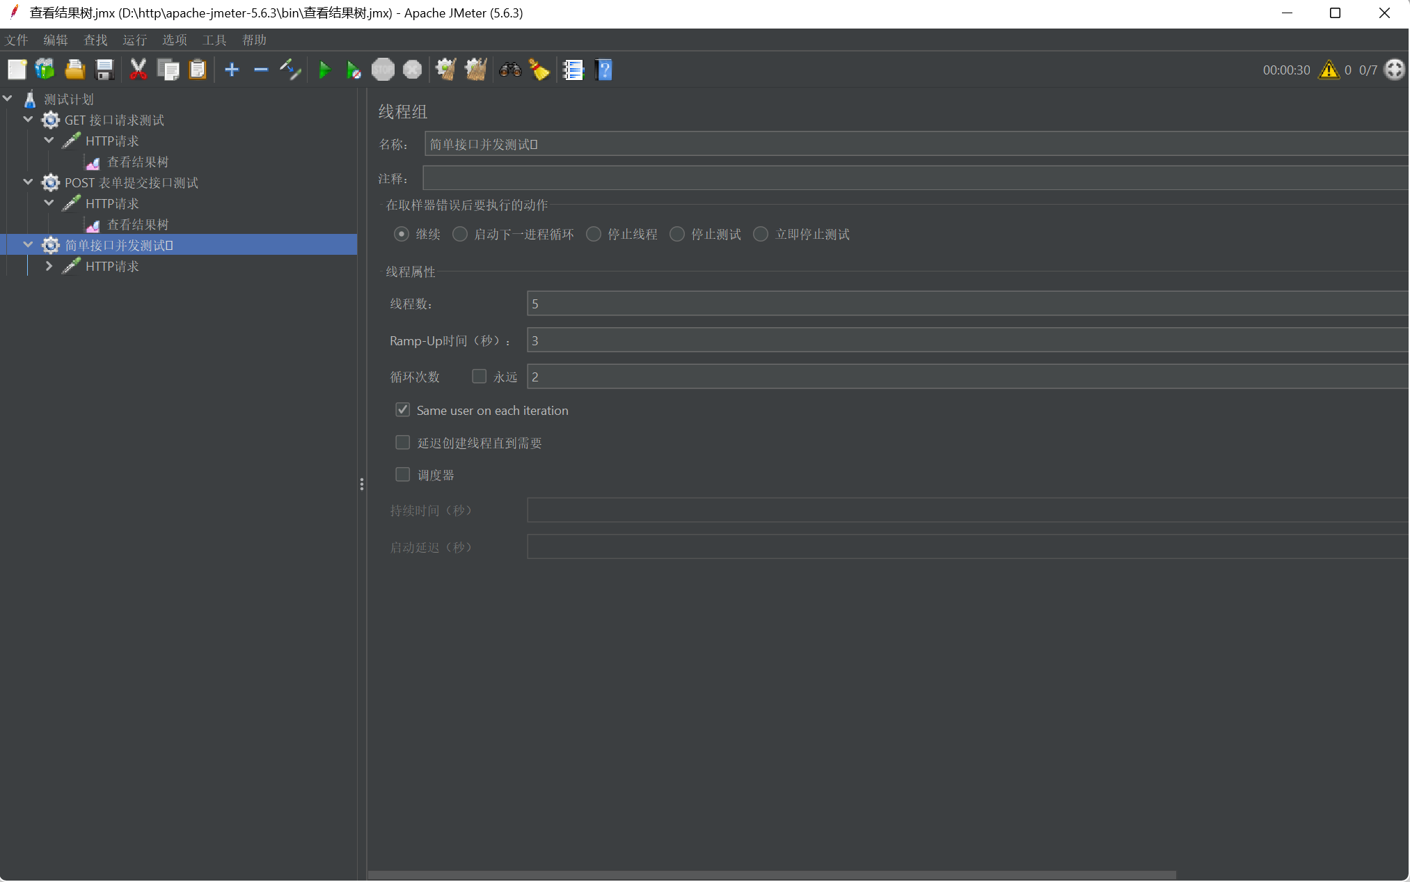Image resolution: width=1410 pixels, height=882 pixels.
Task: Click the binoculars Search icon
Action: pos(510,70)
